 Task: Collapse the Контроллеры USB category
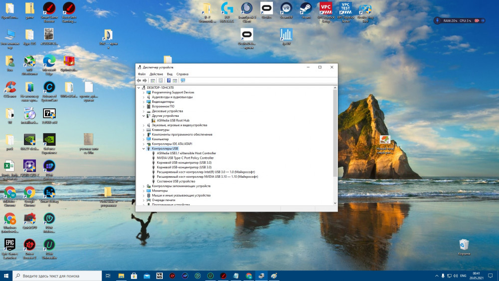144,149
